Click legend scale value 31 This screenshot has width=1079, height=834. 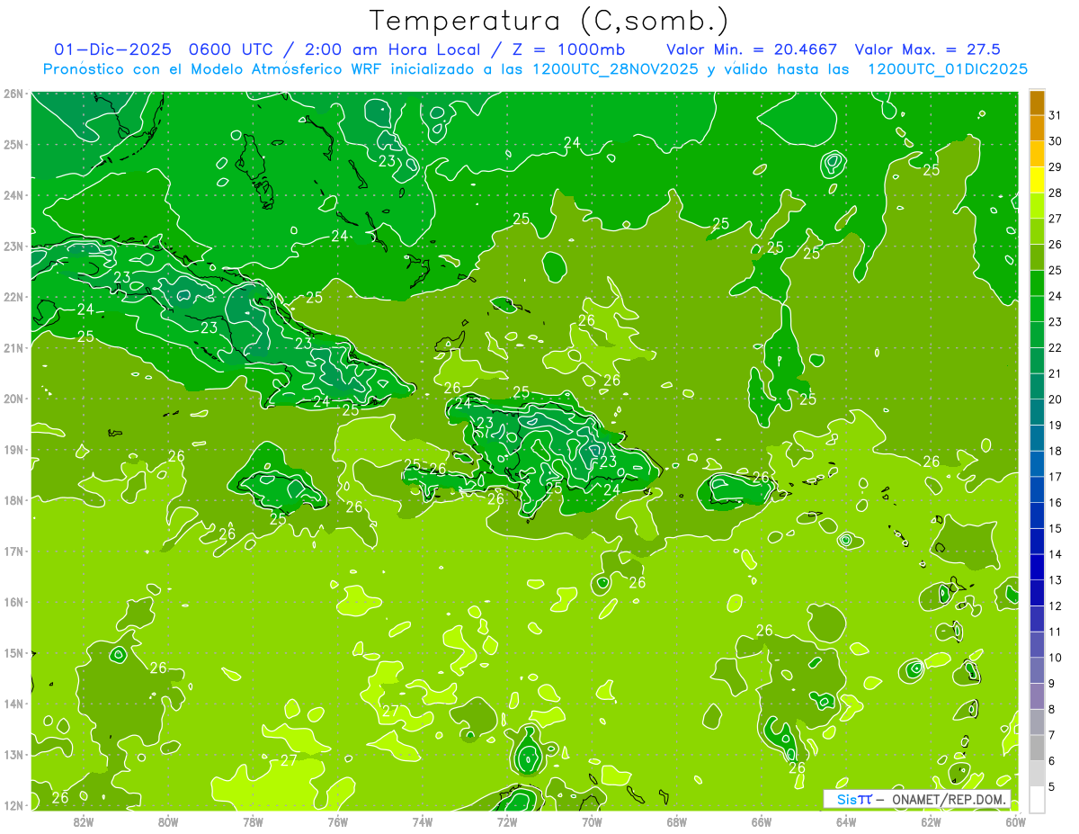click(x=1055, y=115)
